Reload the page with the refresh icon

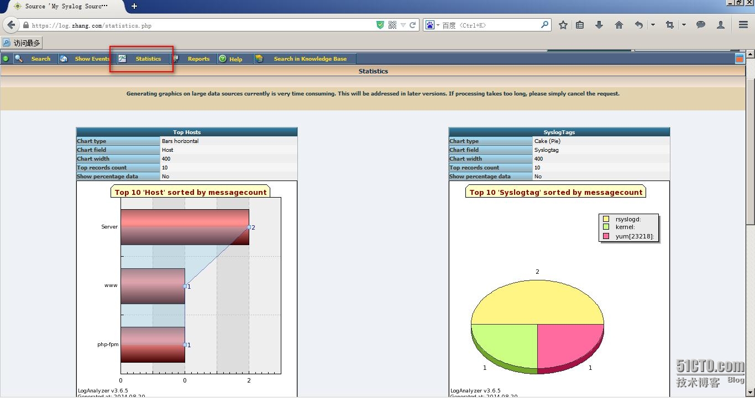(413, 25)
